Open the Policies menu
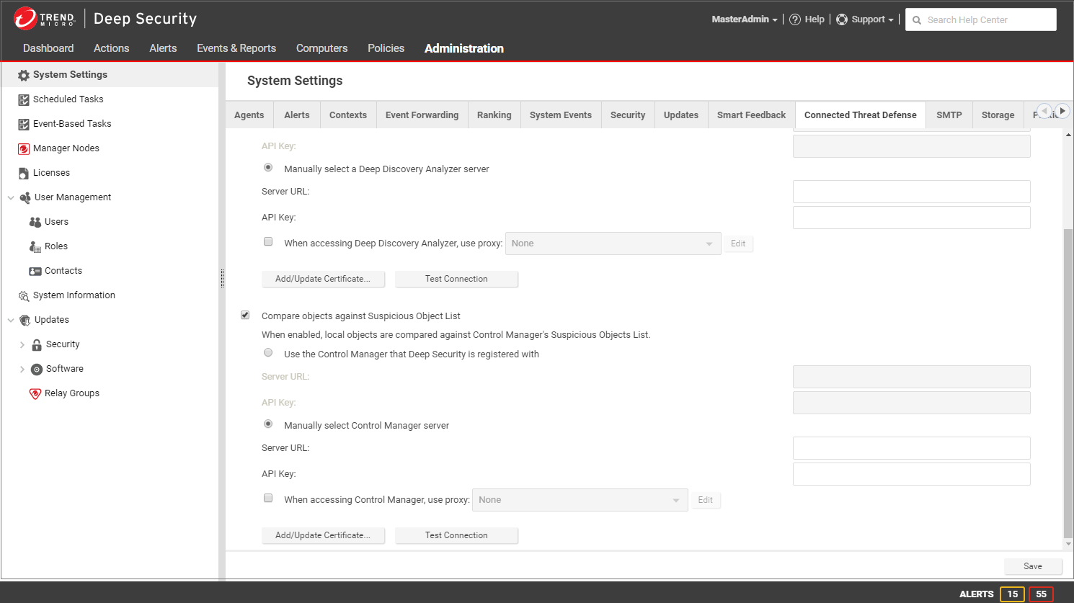This screenshot has height=603, width=1074. tap(386, 48)
